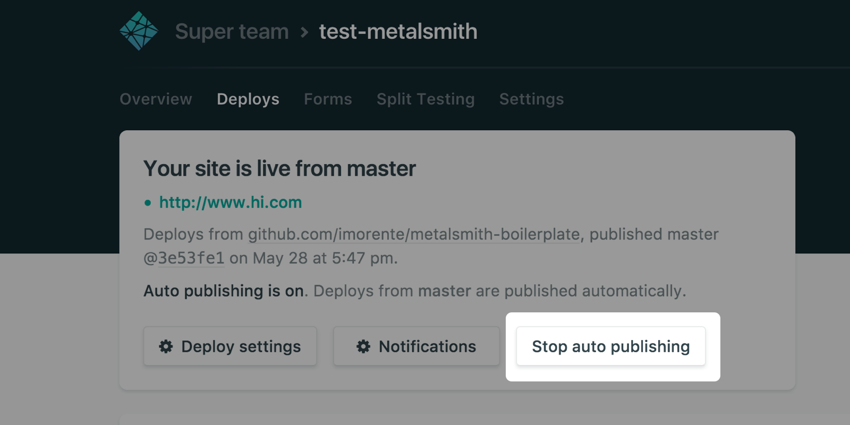Click the green status dot before the site URL
850x425 pixels.
(x=148, y=203)
